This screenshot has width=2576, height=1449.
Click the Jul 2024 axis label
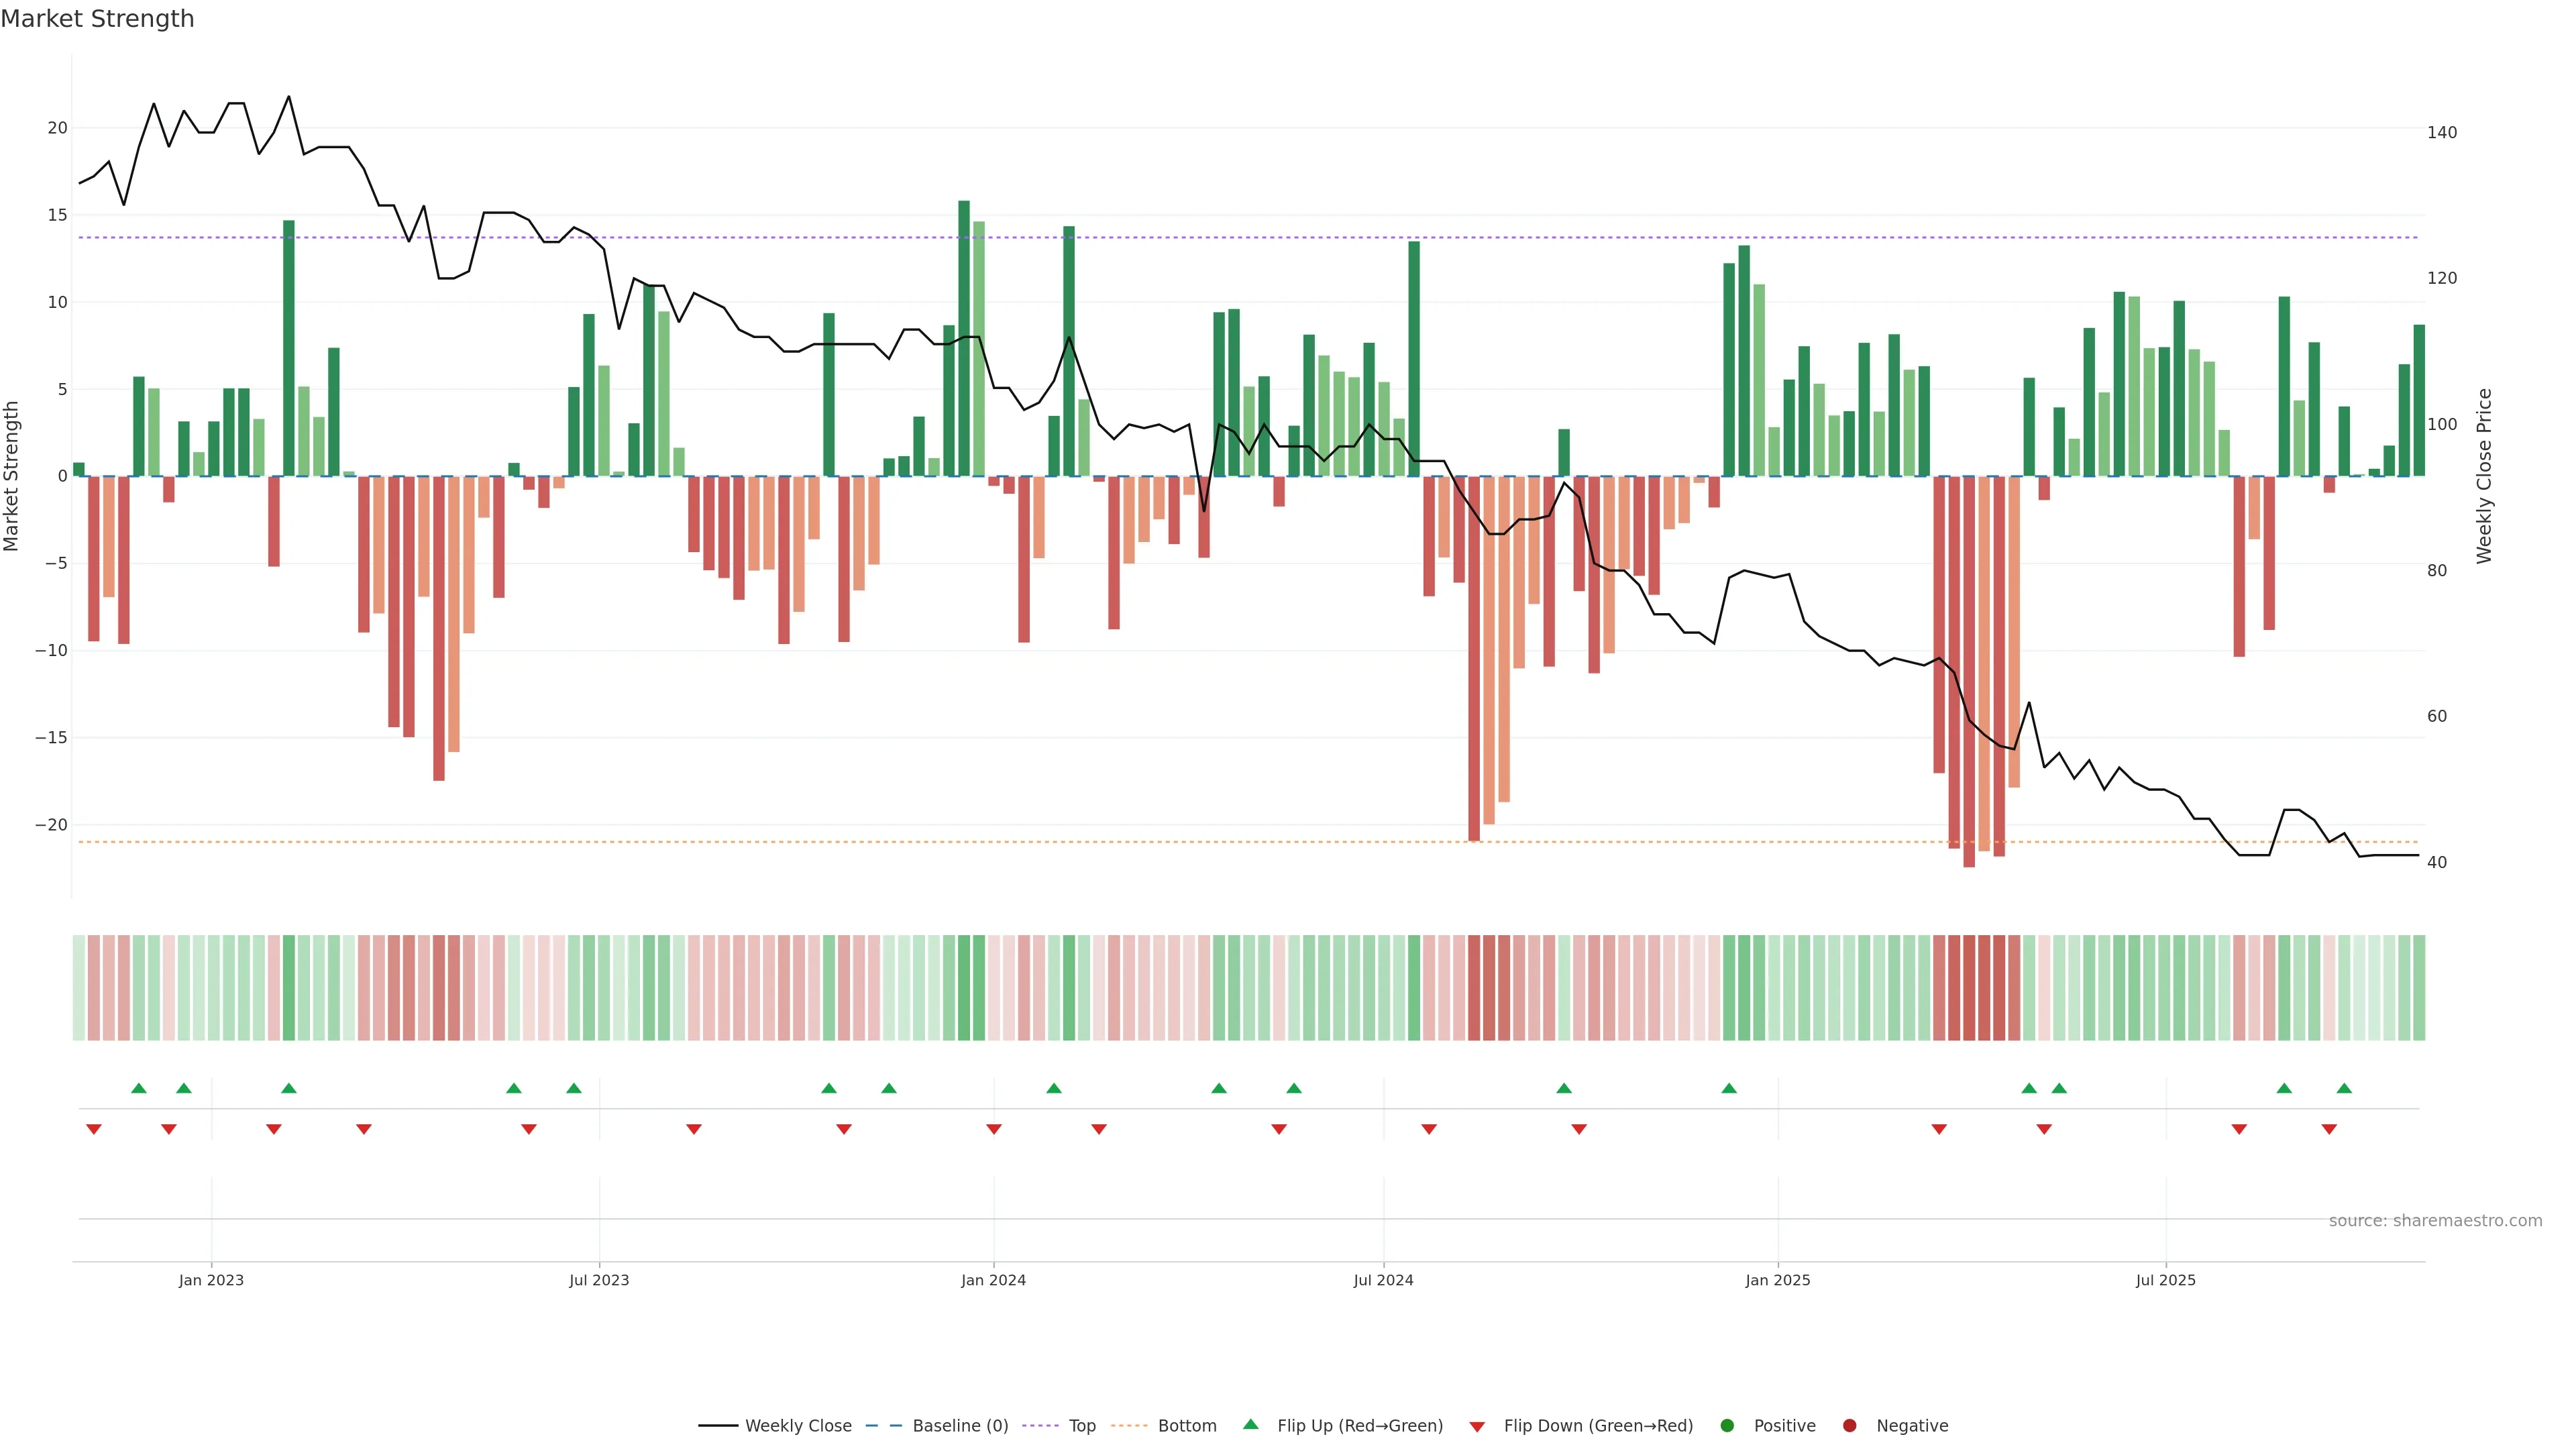click(x=1383, y=1280)
